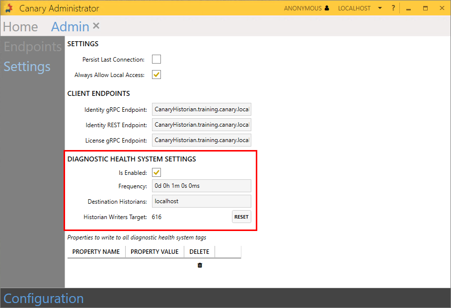Select the Admin tab
Screen dimensions: 451x308
click(70, 27)
